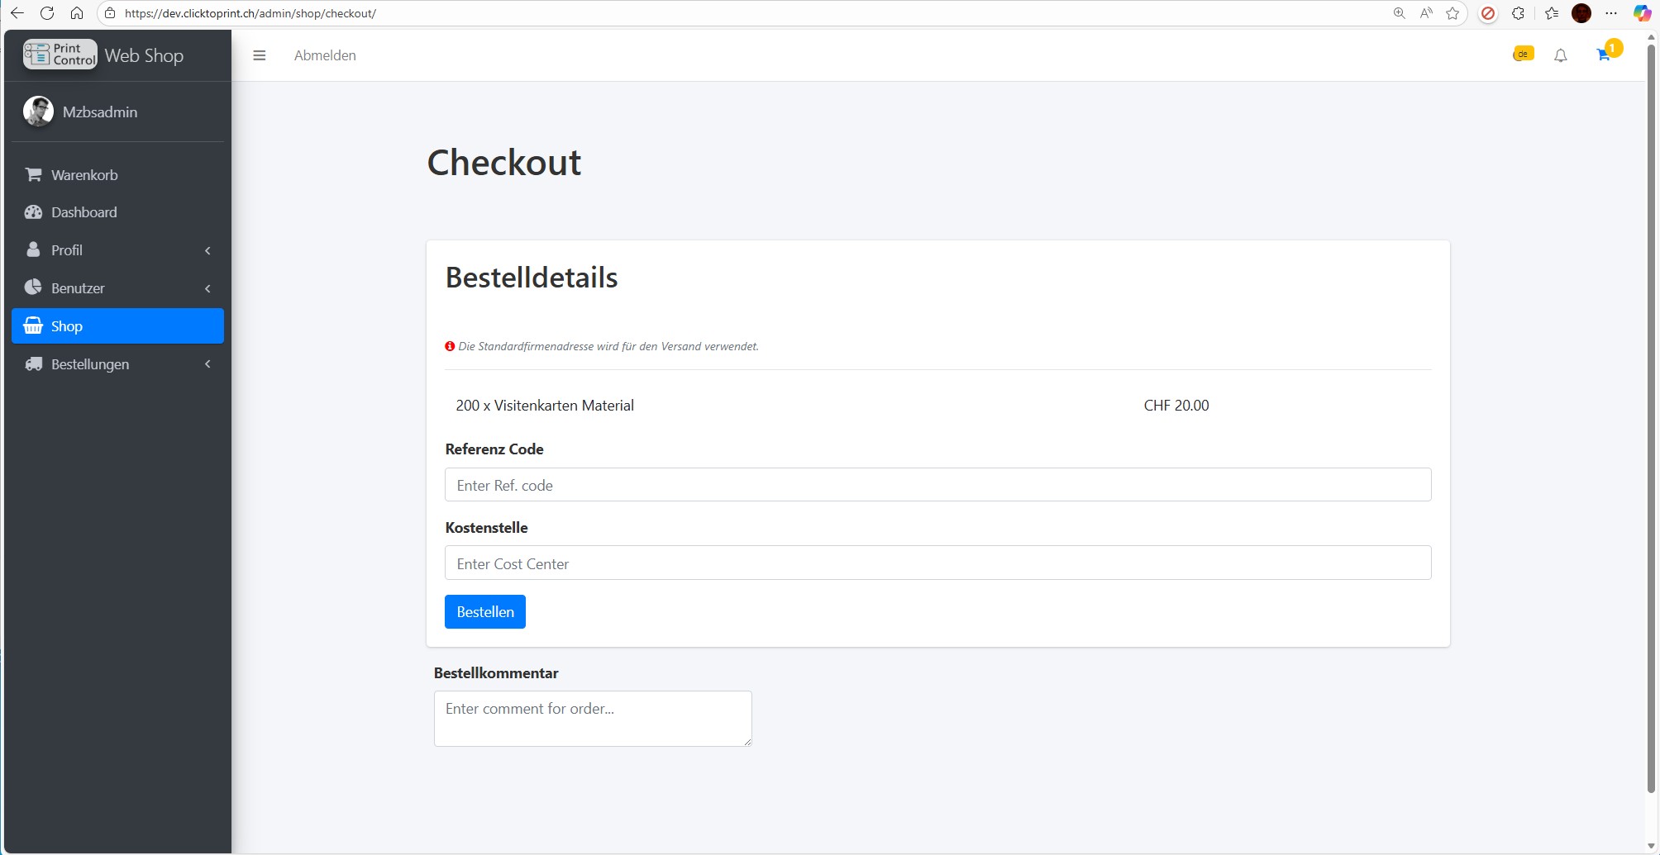Click the Bestellen button
The width and height of the screenshot is (1660, 855).
pos(484,612)
